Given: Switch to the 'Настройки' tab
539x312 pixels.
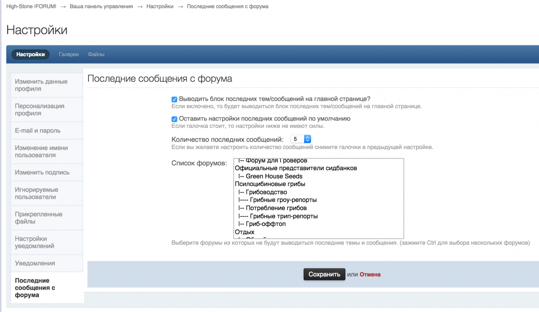Looking at the screenshot, I should (31, 54).
